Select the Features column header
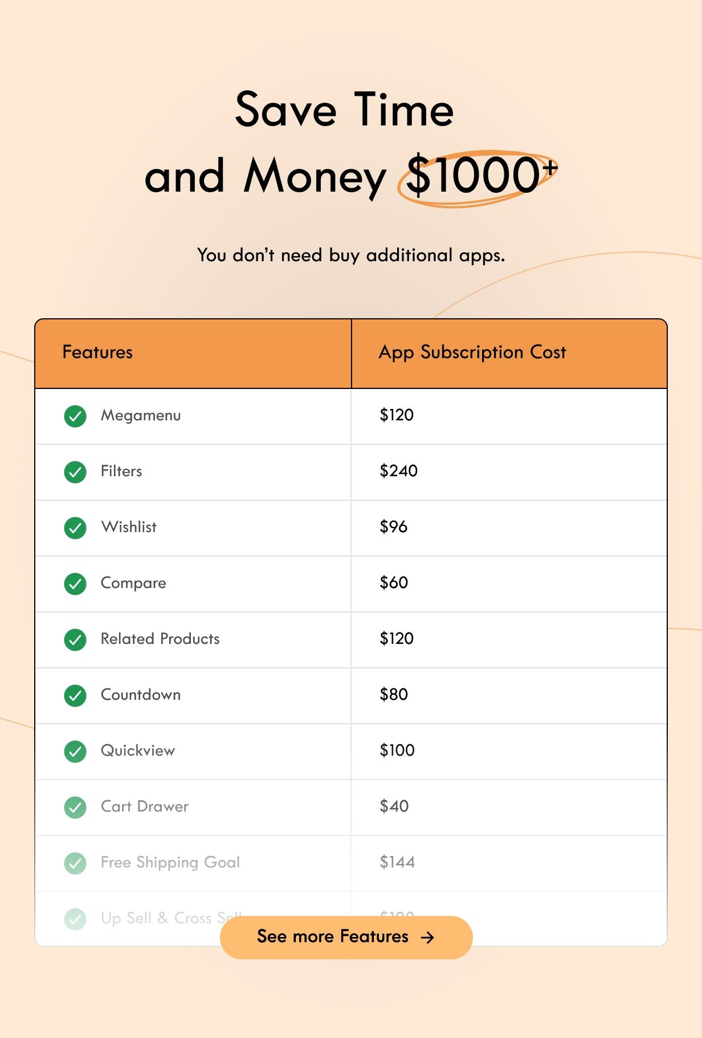The width and height of the screenshot is (702, 1038). (98, 352)
